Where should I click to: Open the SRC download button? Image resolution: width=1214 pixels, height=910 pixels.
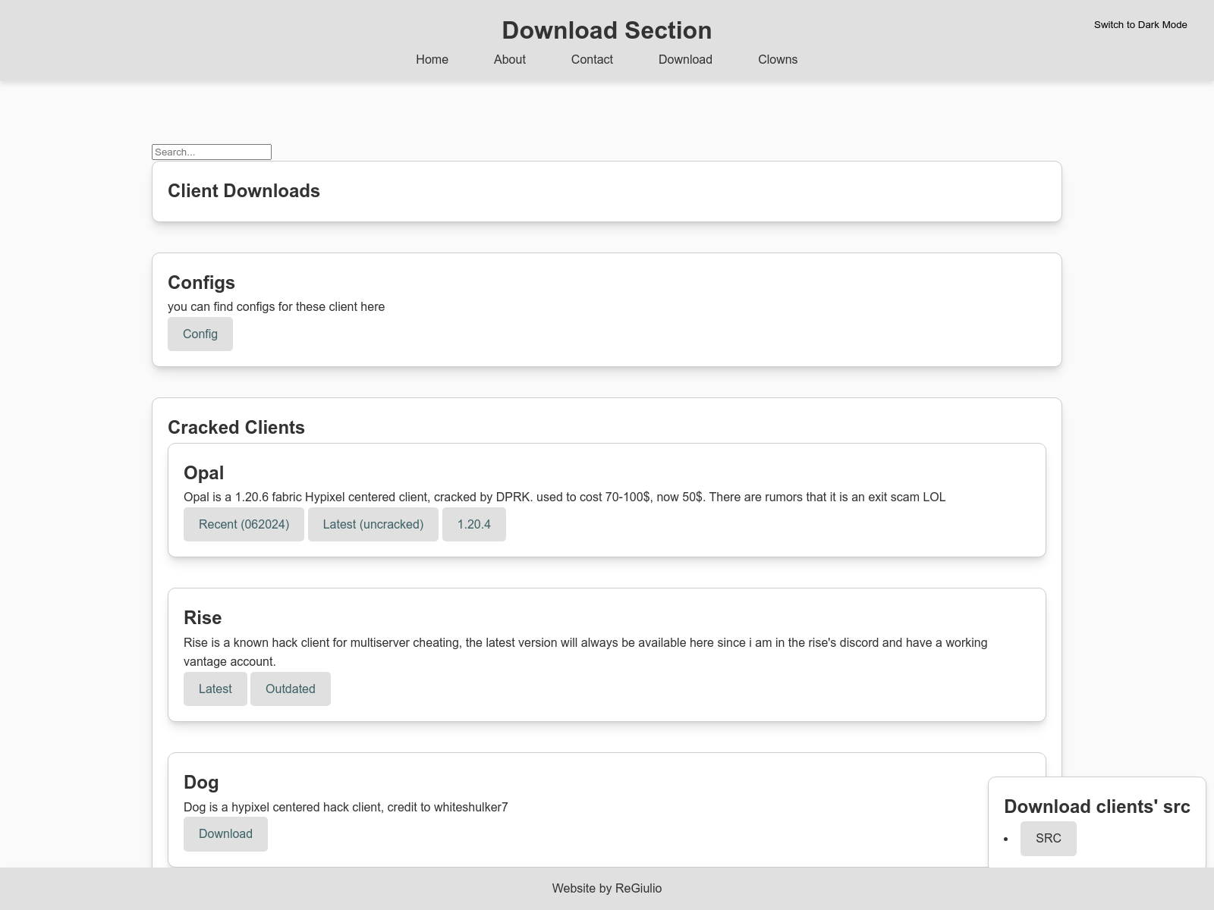(1049, 839)
